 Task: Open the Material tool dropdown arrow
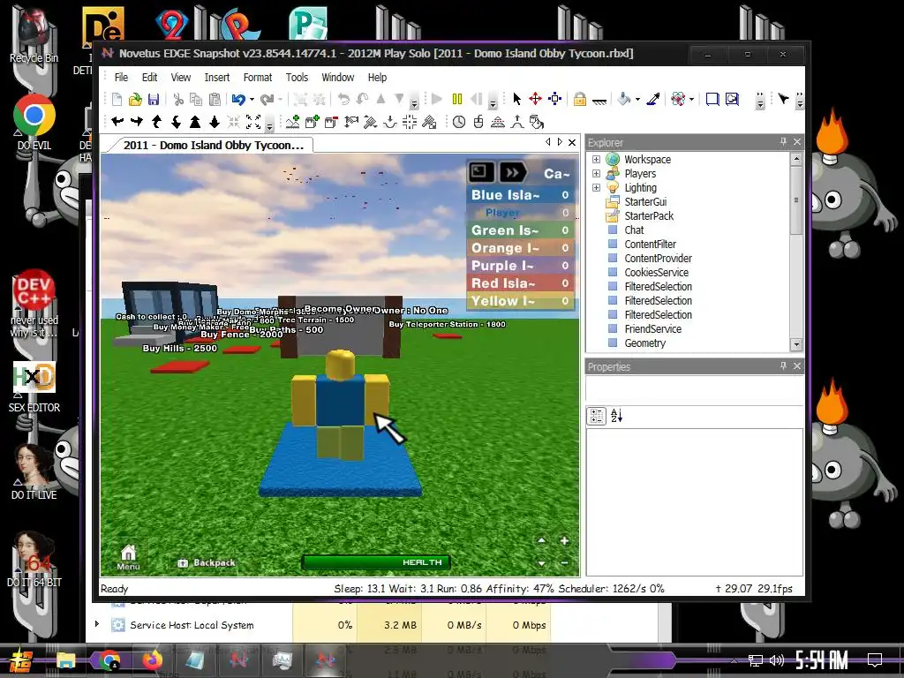click(x=691, y=100)
